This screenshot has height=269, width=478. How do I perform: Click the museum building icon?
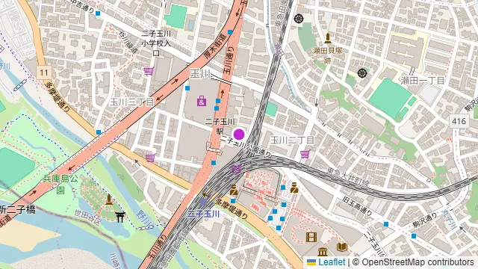323,252
